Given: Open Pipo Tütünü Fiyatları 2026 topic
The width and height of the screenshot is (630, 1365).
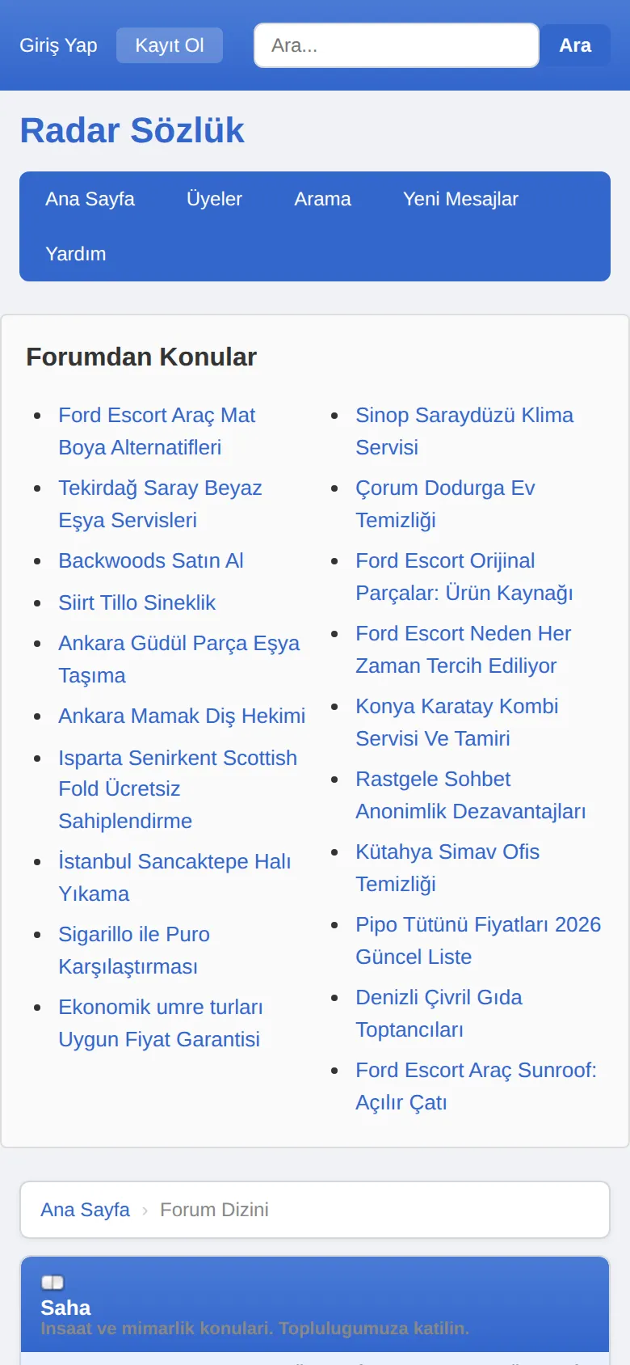Looking at the screenshot, I should 478,940.
